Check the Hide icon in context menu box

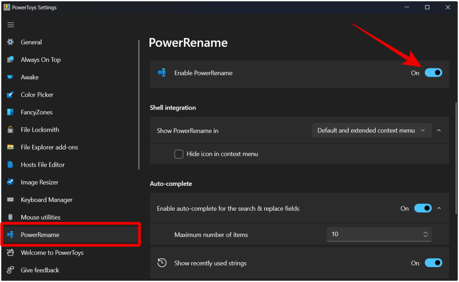point(179,154)
